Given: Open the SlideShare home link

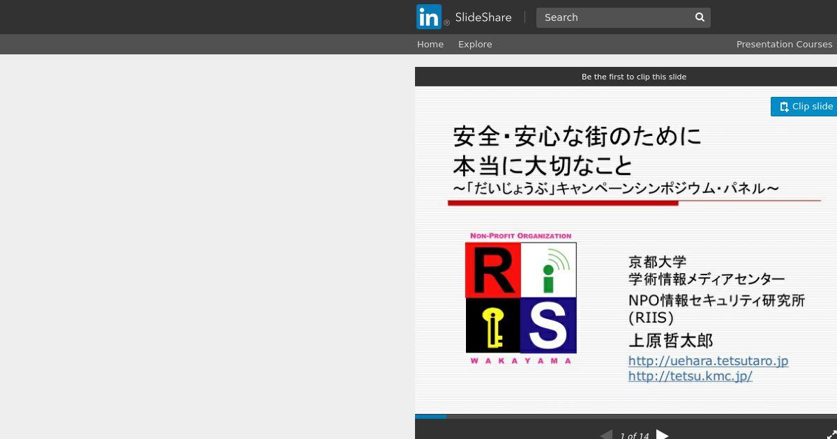Looking at the screenshot, I should tap(483, 17).
